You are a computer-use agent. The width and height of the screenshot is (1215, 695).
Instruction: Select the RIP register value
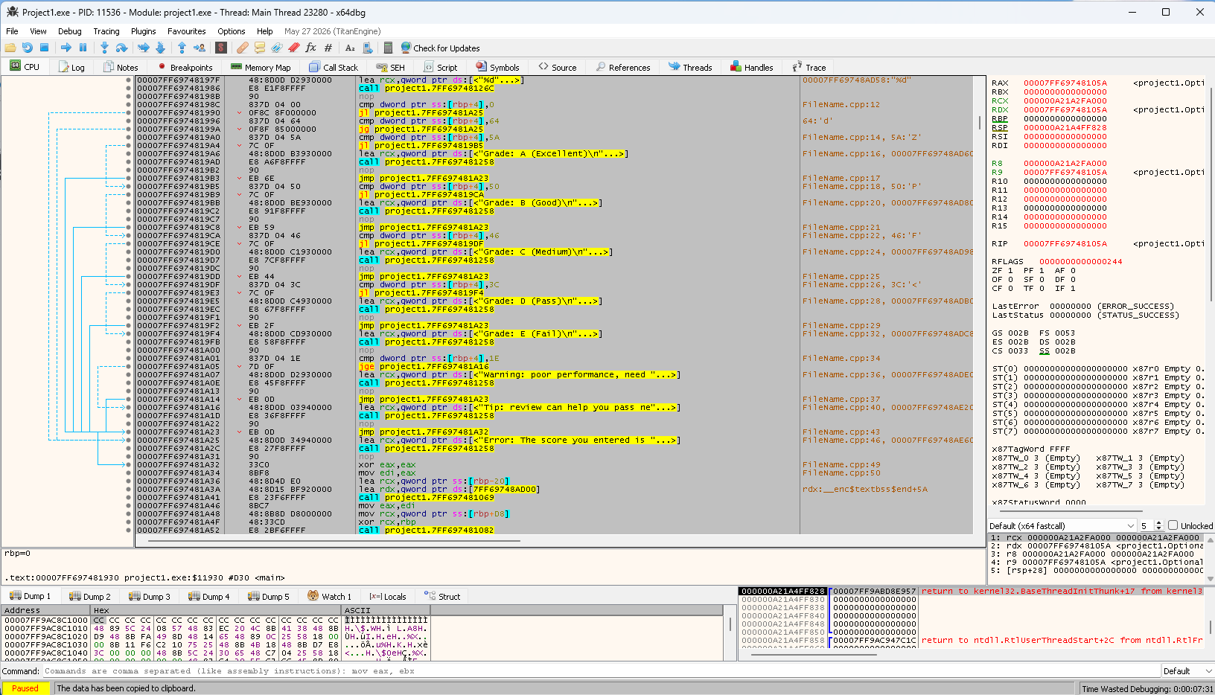click(x=1065, y=244)
